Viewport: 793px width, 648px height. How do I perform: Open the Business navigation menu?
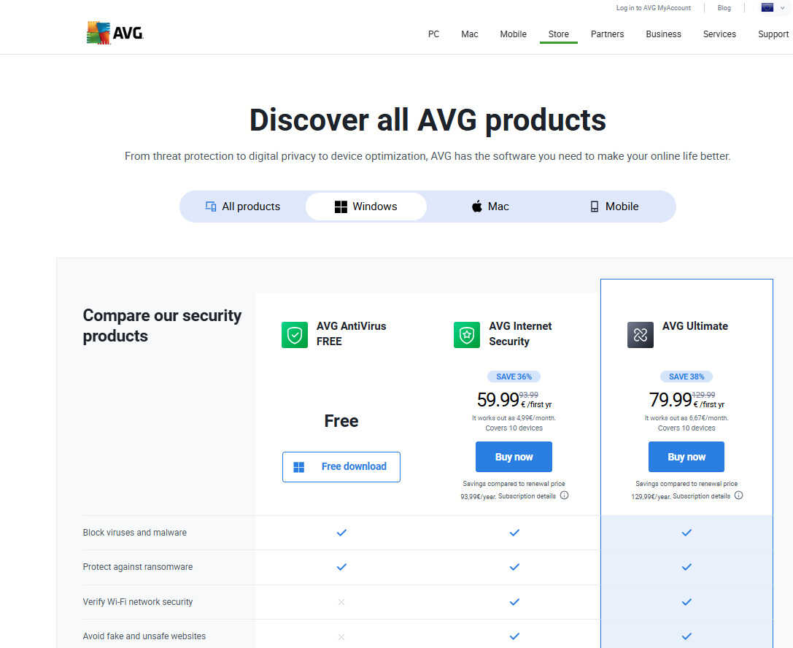(x=663, y=34)
